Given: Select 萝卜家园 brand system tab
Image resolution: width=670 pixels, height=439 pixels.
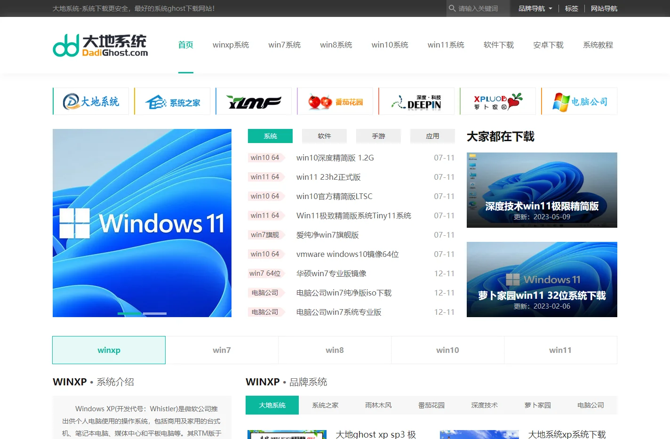Looking at the screenshot, I should pyautogui.click(x=538, y=405).
